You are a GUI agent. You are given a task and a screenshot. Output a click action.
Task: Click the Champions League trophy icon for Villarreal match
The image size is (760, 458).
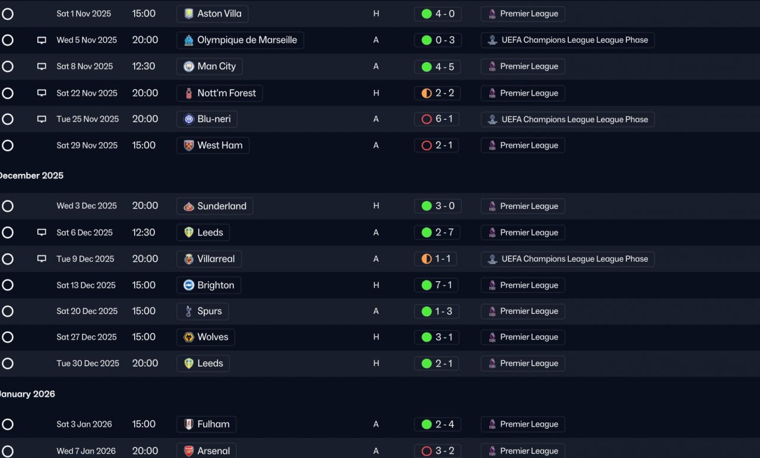(x=492, y=259)
